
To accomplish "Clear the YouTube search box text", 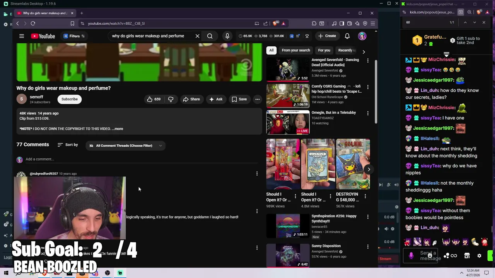I will pyautogui.click(x=197, y=36).
